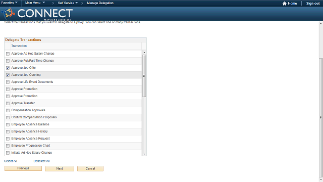Click the Confirm Compensation Proposals row text
The image size is (323, 182).
[34, 117]
